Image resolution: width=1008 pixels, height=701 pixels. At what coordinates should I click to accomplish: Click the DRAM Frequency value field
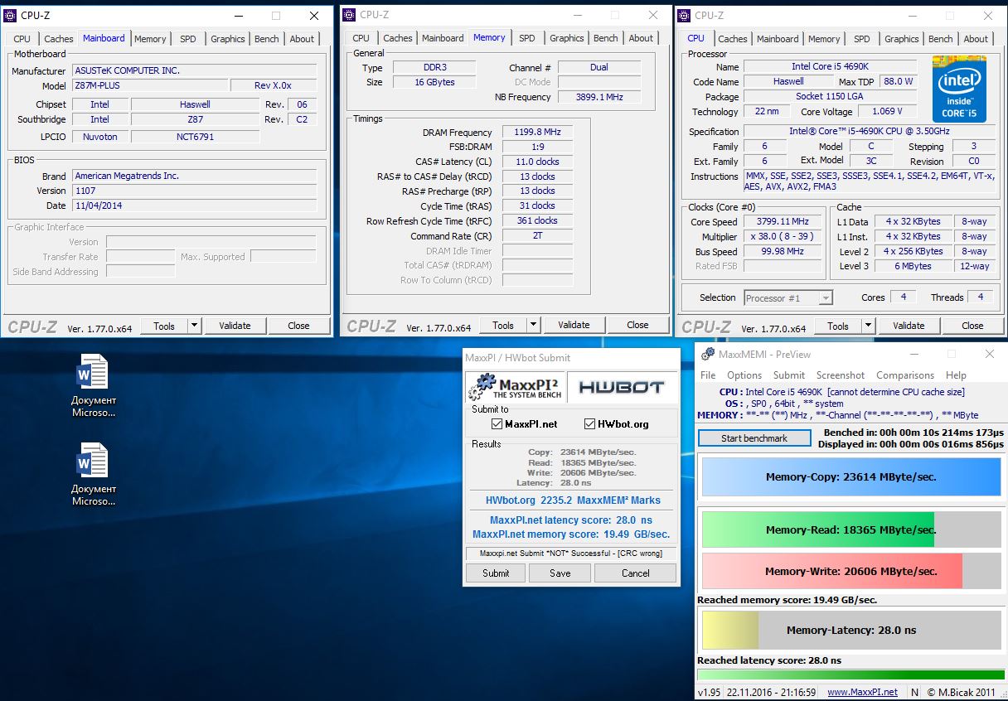tap(537, 132)
